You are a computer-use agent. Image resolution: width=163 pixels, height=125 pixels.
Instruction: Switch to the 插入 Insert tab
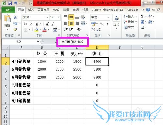pyautogui.click(x=31, y=10)
